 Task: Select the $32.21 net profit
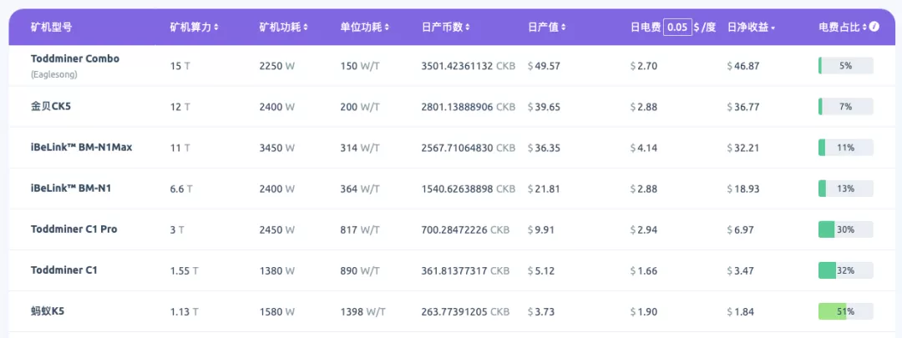click(743, 148)
